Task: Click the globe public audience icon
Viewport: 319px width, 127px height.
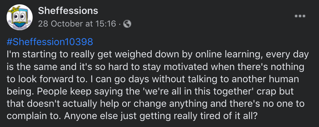Action: pos(127,24)
